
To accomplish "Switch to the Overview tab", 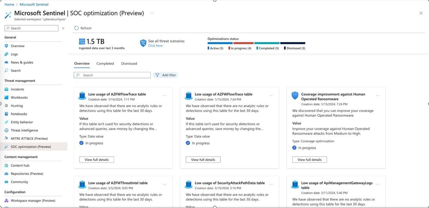I will pos(82,63).
